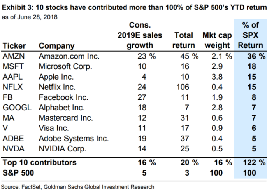Screen dimensions: 267x193
Task: Select the GOOGL ticker cell
Action: [x=17, y=108]
